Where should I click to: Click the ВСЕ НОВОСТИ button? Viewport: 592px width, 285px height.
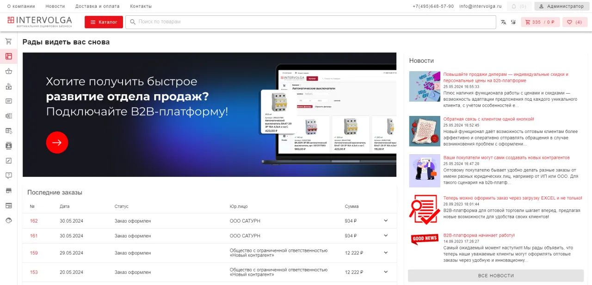[496, 275]
